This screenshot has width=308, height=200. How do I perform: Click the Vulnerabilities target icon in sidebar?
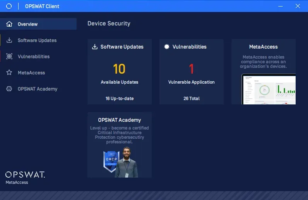9,56
